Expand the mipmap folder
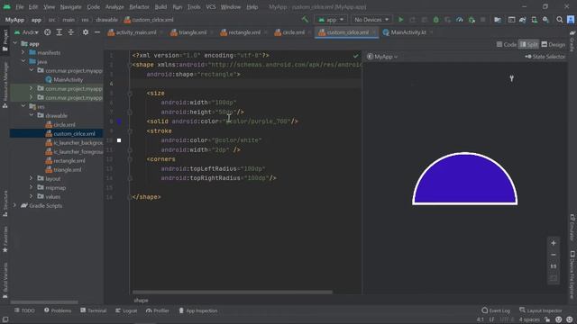Image resolution: width=577 pixels, height=324 pixels. 32,187
